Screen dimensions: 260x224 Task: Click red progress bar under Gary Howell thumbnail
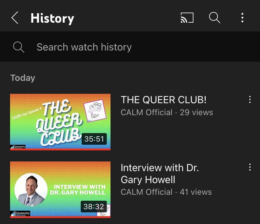click(60, 217)
